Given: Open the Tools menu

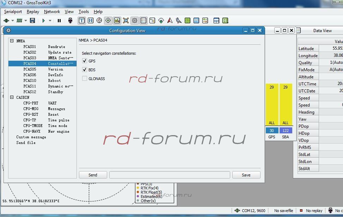Looking at the screenshot, I should coord(84,12).
